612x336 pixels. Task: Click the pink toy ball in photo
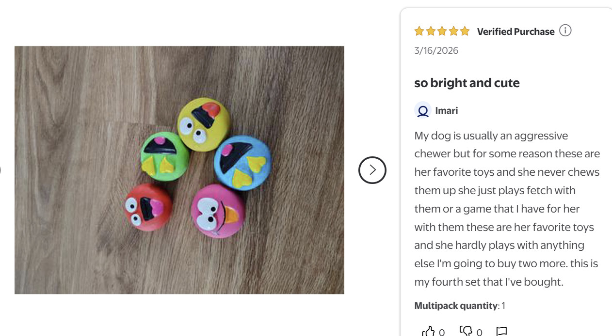pos(217,210)
